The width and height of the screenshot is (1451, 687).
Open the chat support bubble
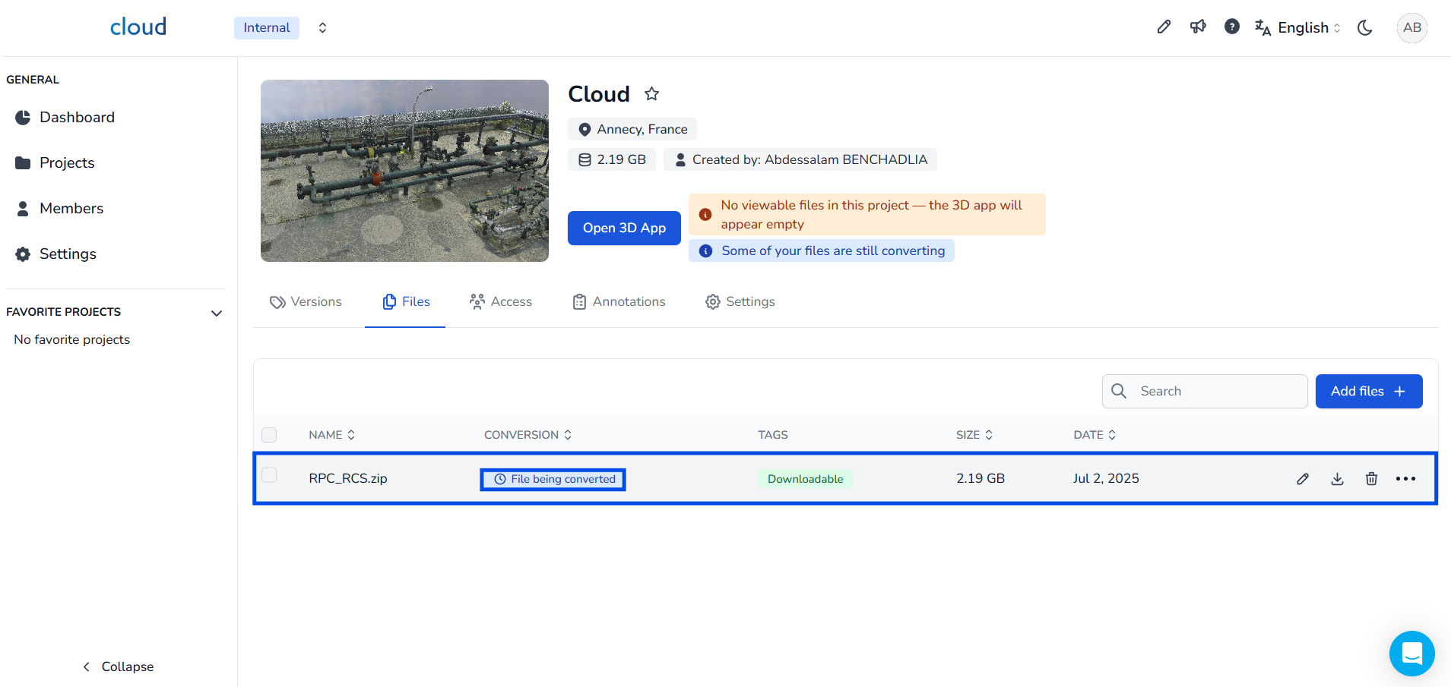1411,653
